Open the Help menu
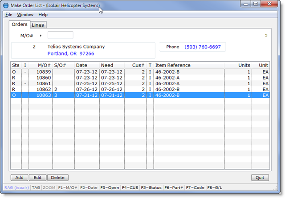Viewport: 285px width, 198px height. [x=43, y=15]
